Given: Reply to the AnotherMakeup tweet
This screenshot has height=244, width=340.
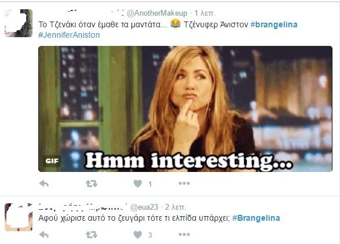Looking at the screenshot, I should coord(44,184).
